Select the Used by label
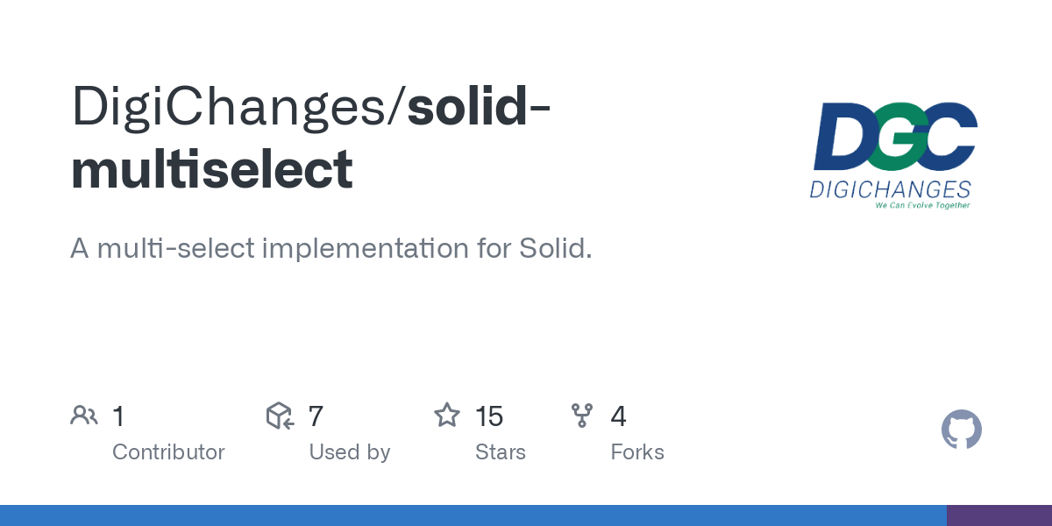Image resolution: width=1052 pixels, height=526 pixels. pyautogui.click(x=349, y=452)
